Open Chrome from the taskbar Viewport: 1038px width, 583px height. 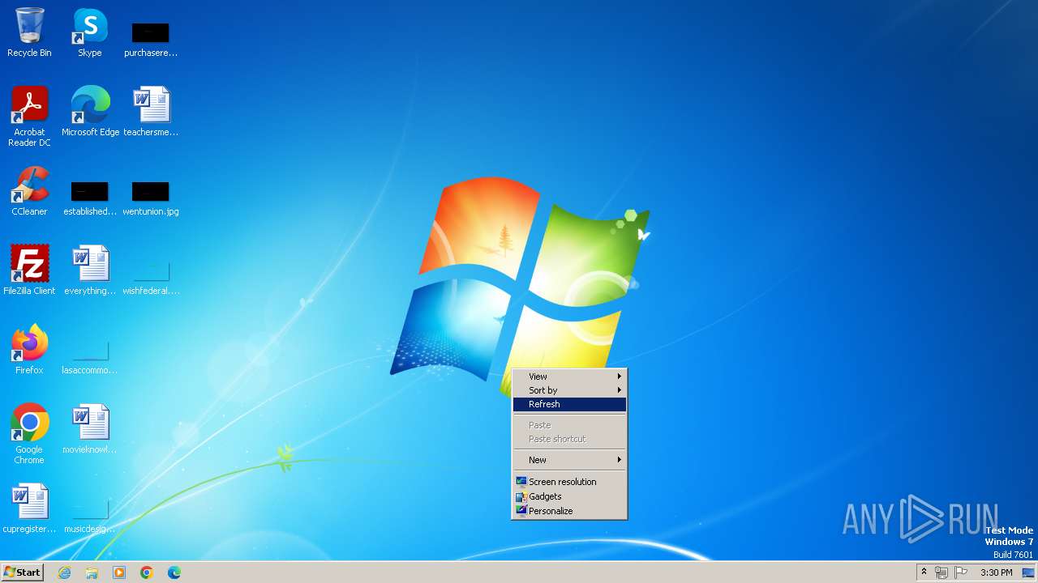point(147,572)
